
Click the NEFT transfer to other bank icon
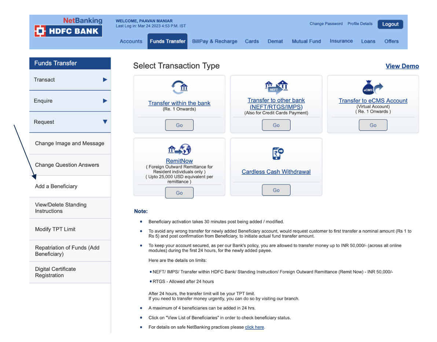pyautogui.click(x=276, y=87)
